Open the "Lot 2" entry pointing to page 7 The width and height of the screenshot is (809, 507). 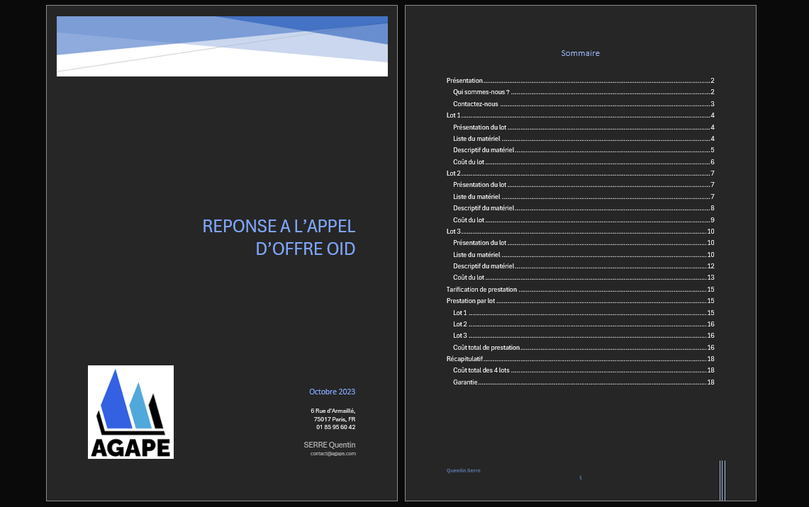pyautogui.click(x=454, y=173)
